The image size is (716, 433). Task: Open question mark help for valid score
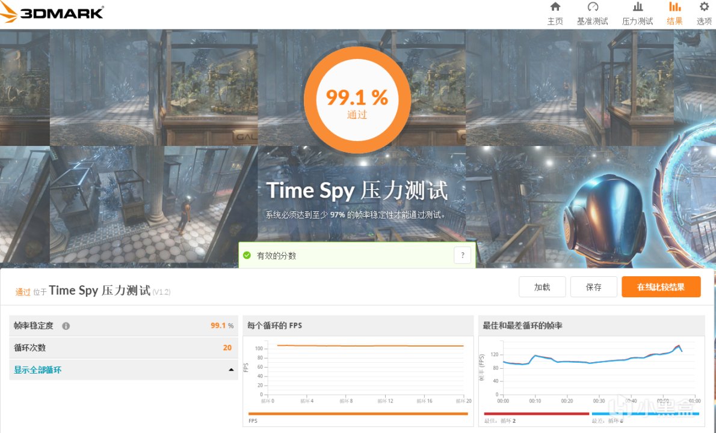(462, 255)
